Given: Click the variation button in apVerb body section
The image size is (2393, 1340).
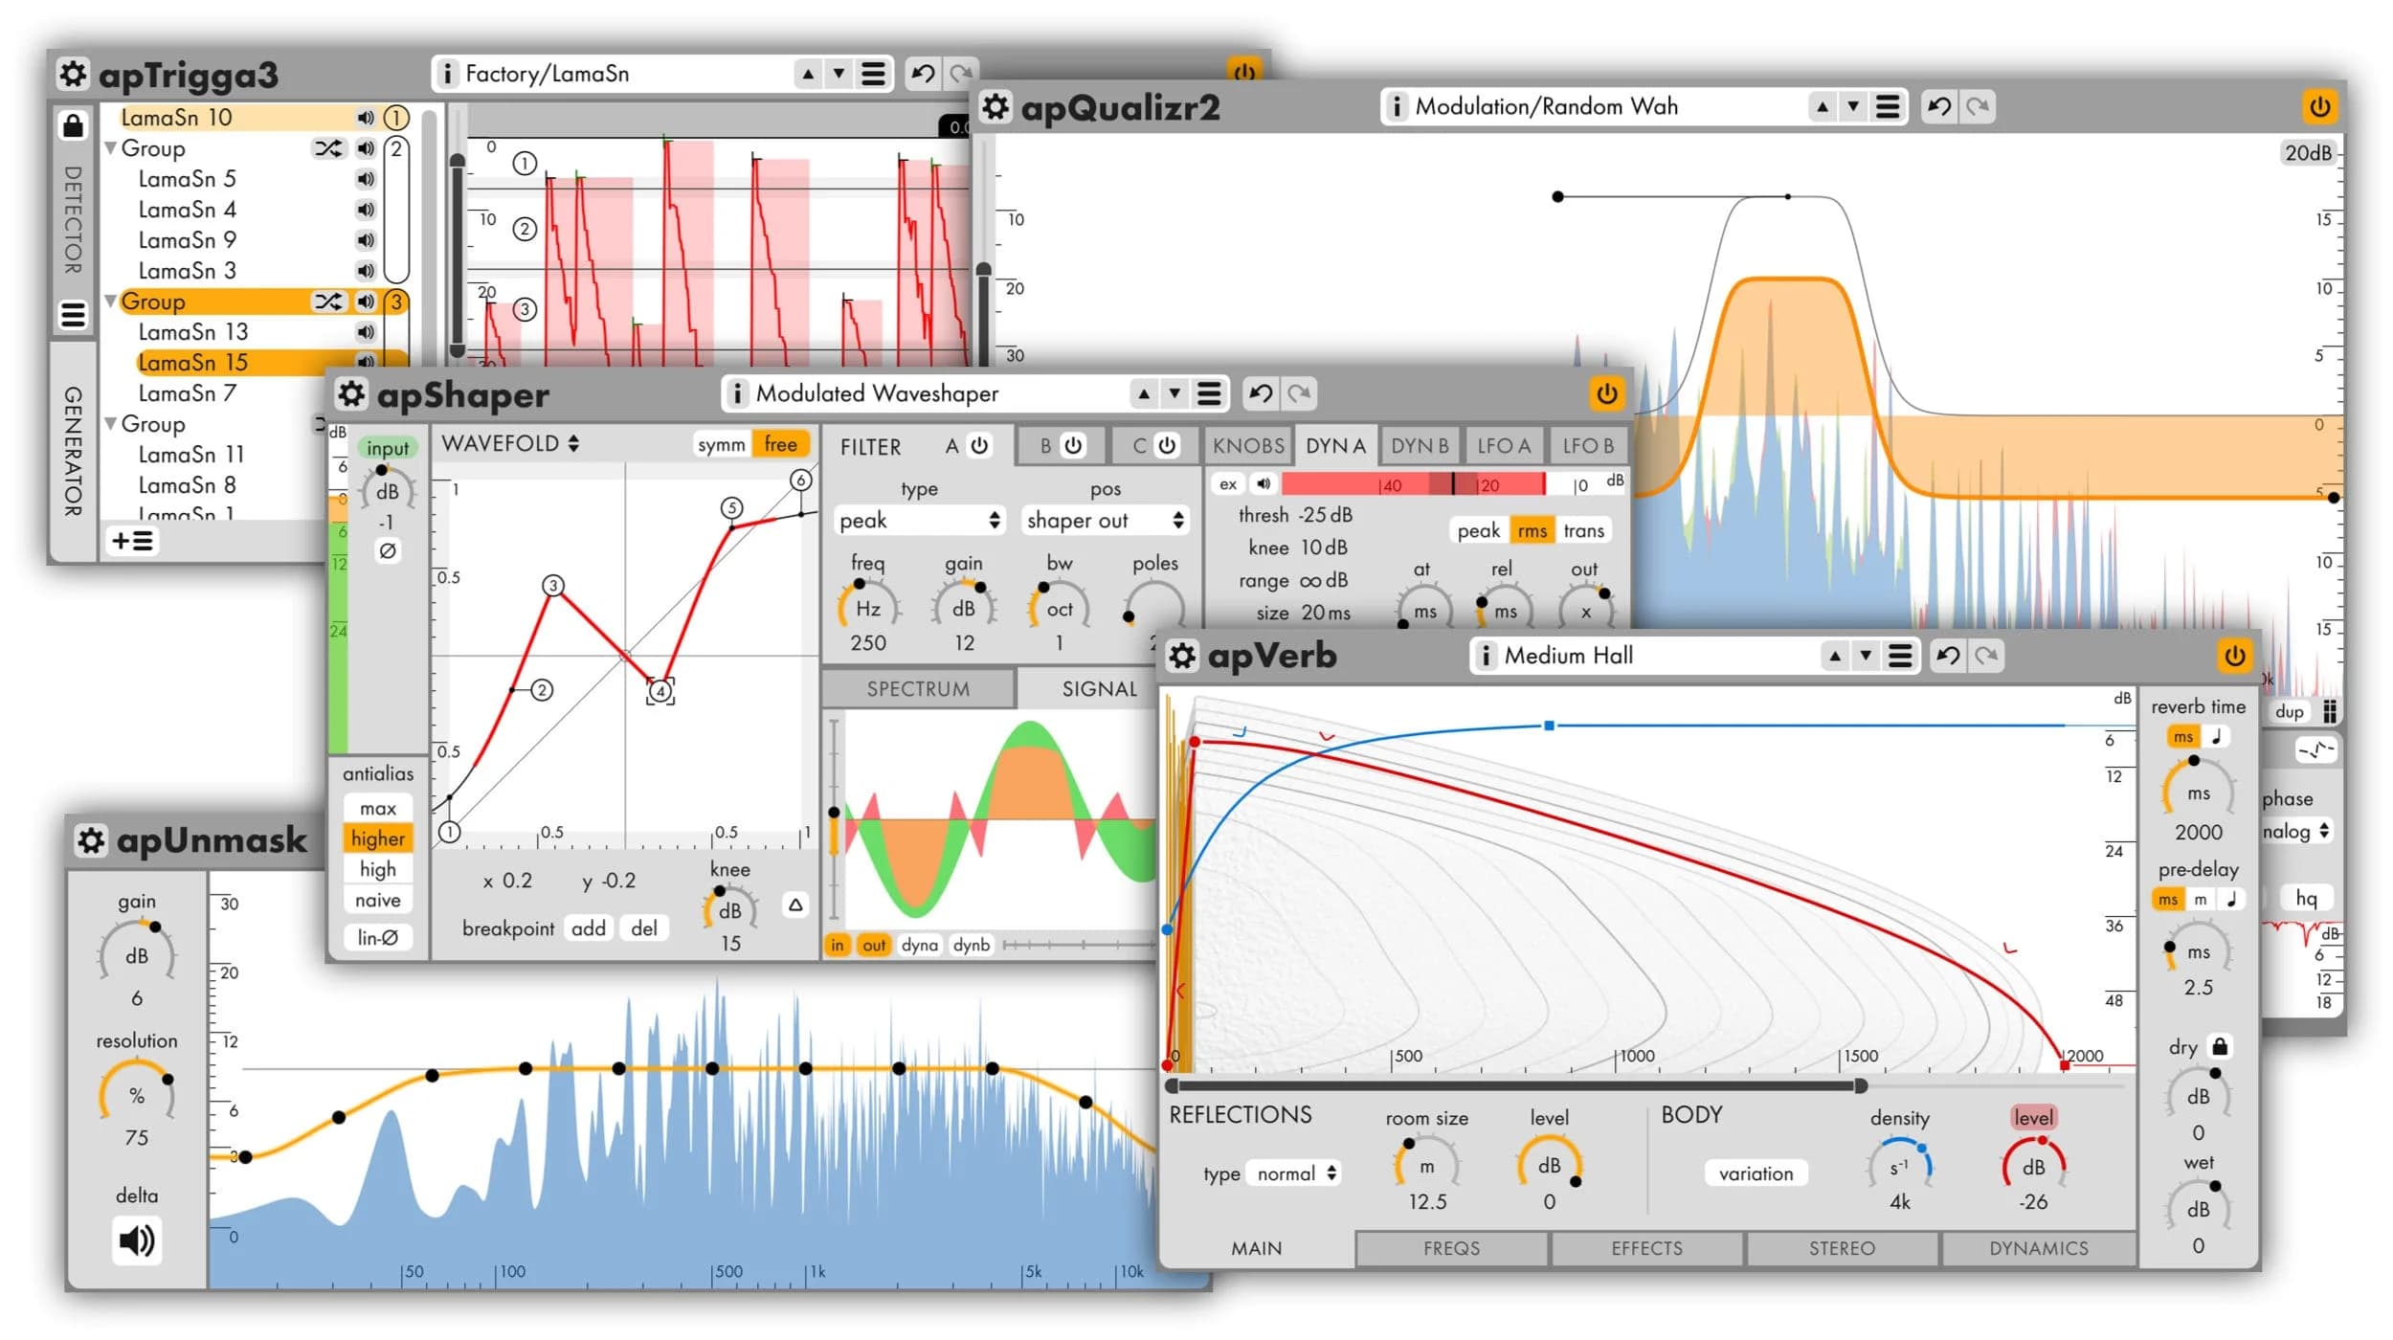Looking at the screenshot, I should 1756,1172.
